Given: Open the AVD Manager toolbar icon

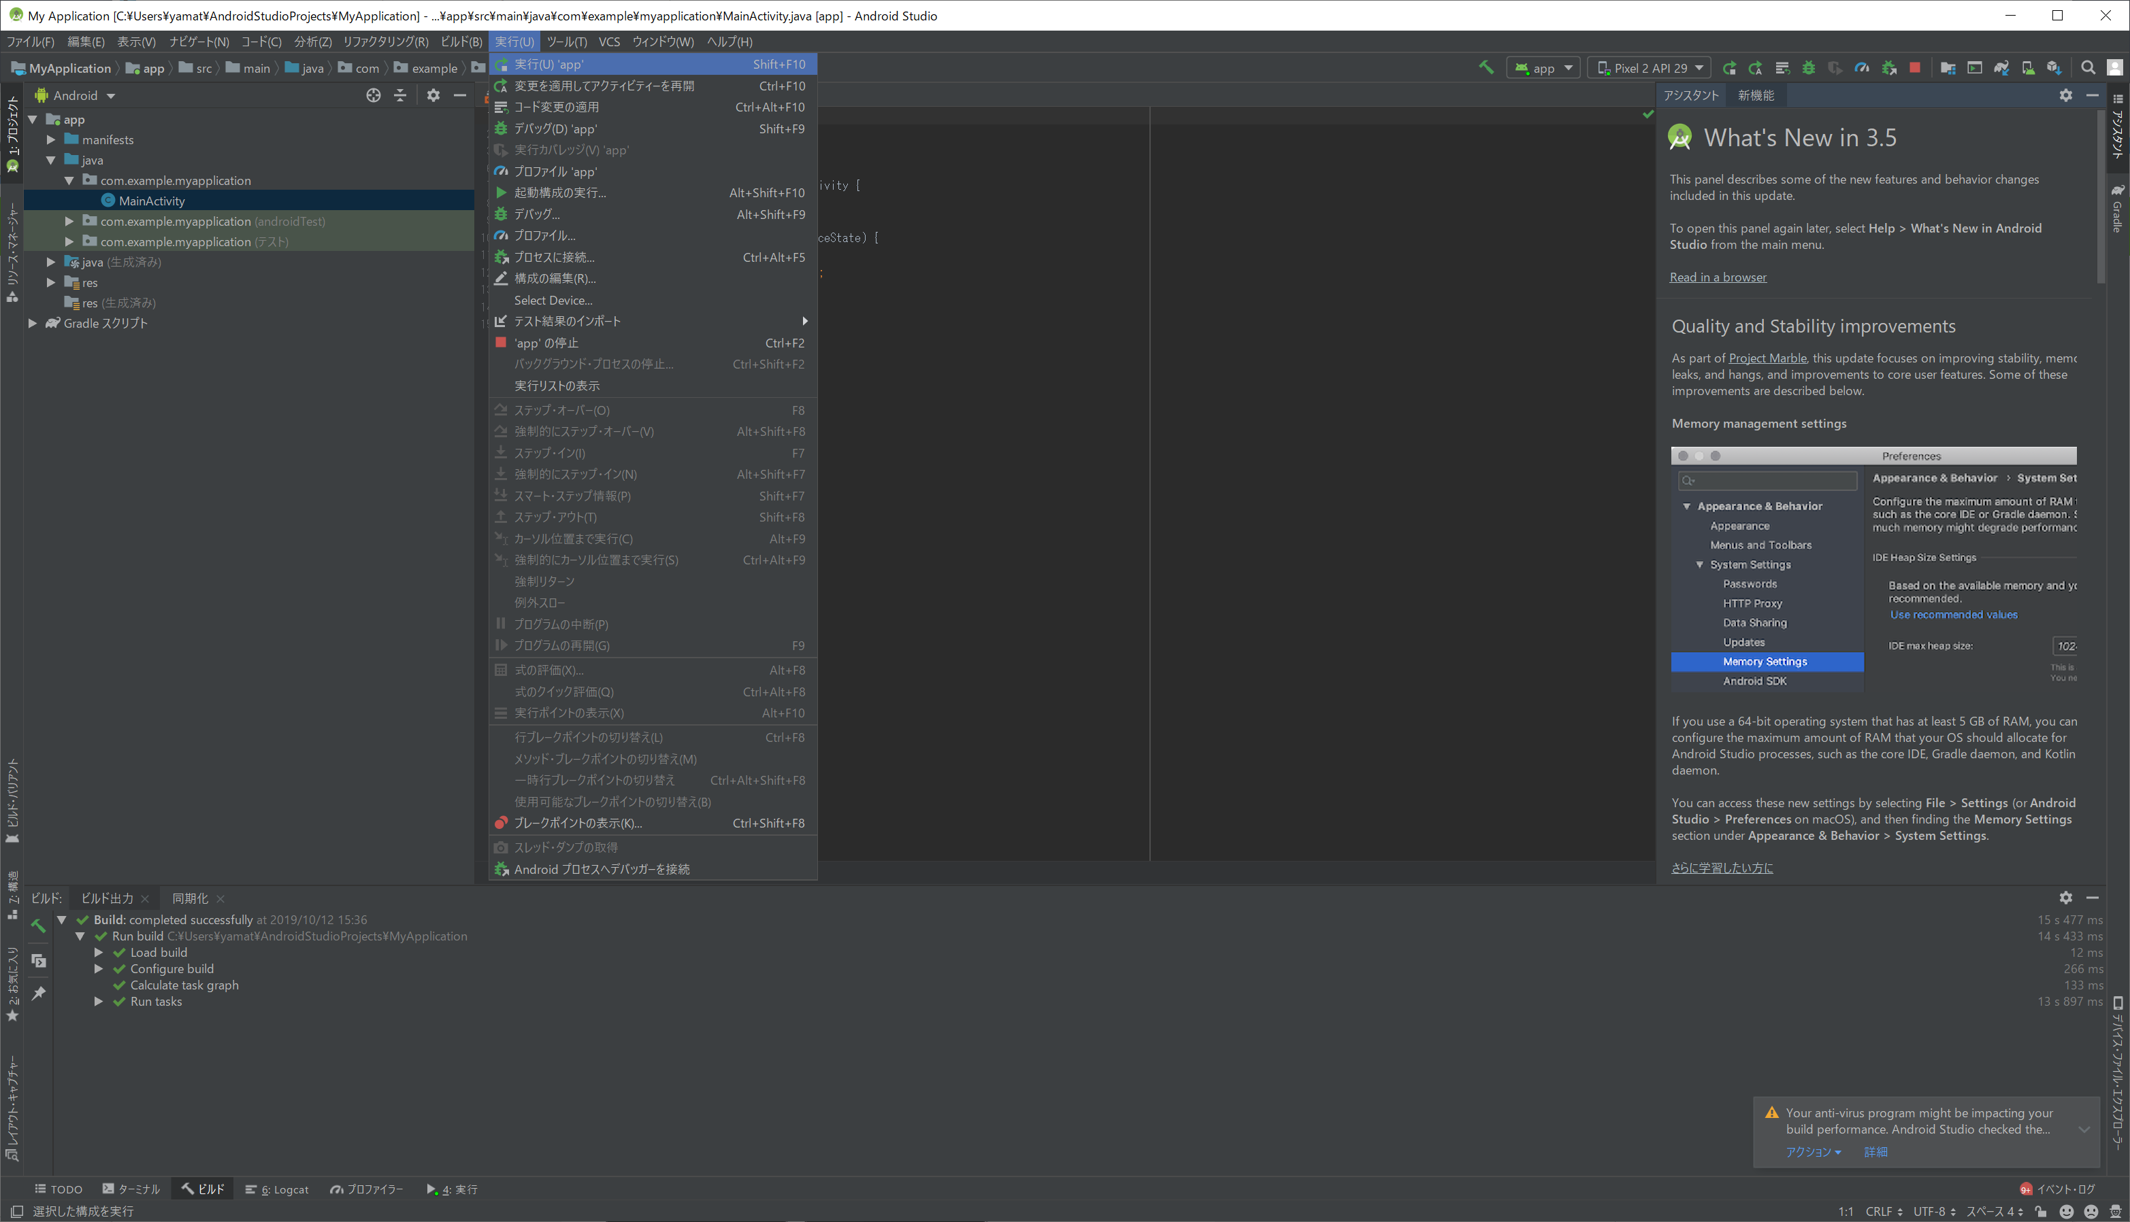Looking at the screenshot, I should tap(2027, 68).
